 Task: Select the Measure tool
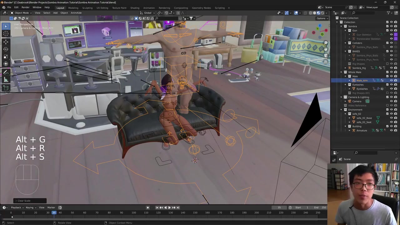pyautogui.click(x=6, y=80)
